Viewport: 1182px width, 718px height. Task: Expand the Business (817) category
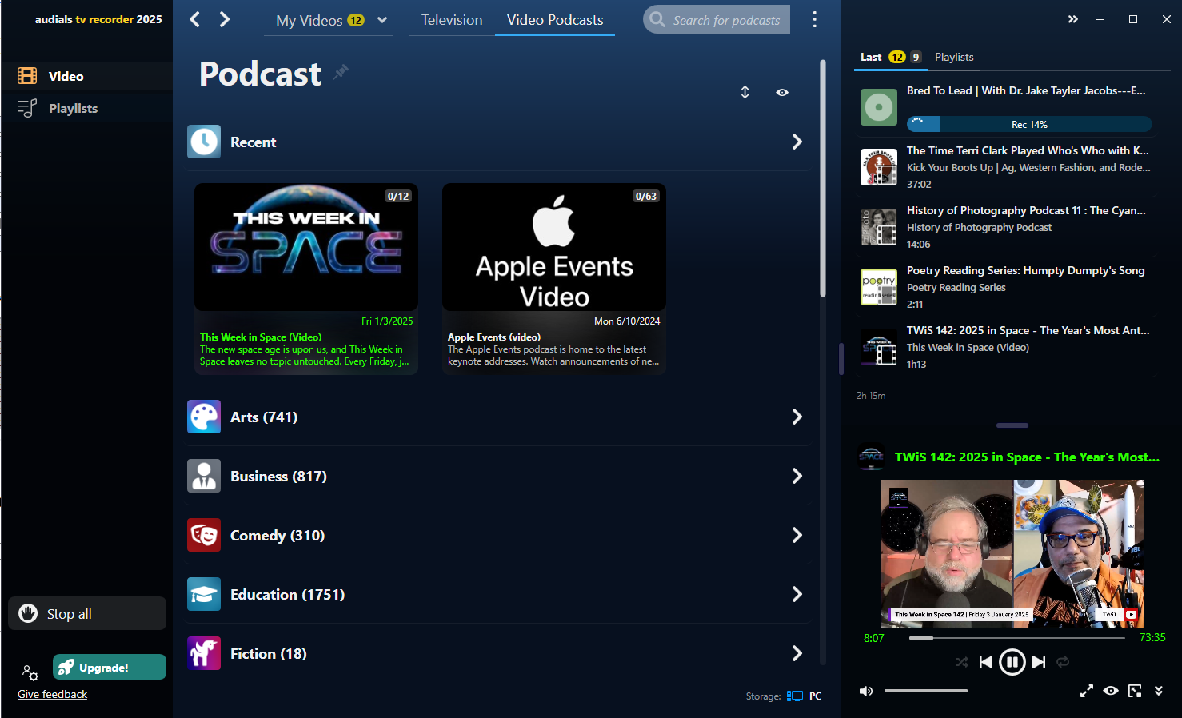click(797, 476)
